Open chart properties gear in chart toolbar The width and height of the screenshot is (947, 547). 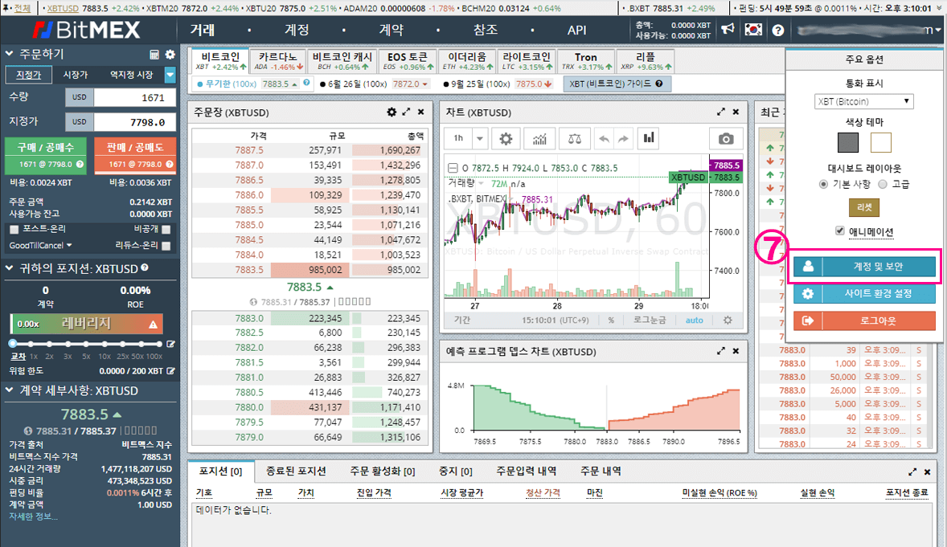[506, 139]
